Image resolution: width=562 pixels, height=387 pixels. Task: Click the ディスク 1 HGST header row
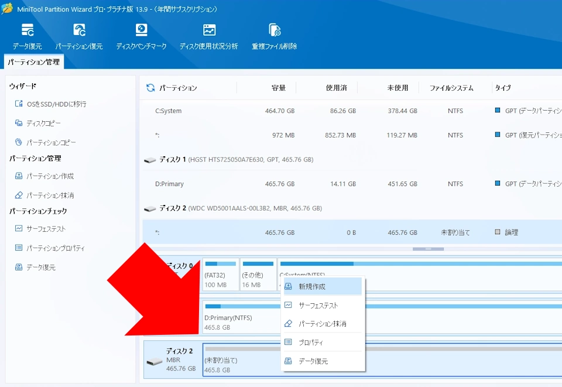pos(352,159)
